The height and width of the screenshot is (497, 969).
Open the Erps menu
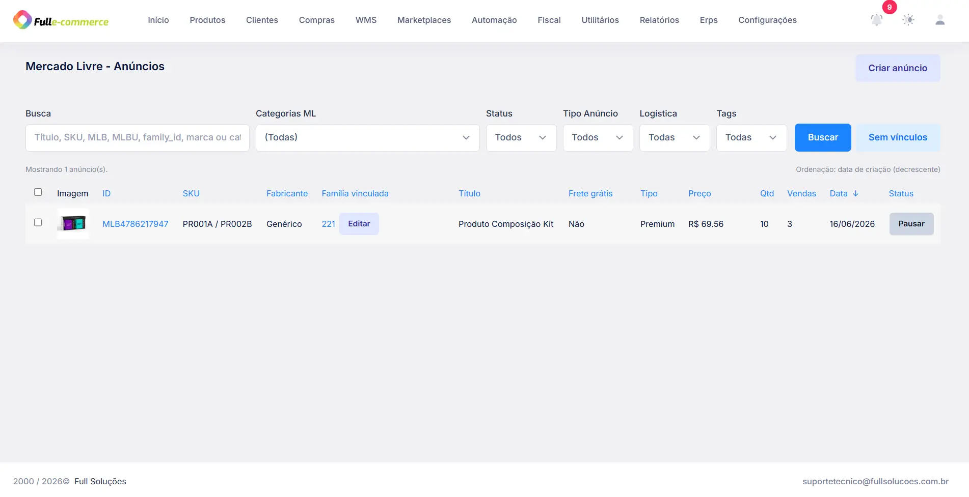coord(709,20)
